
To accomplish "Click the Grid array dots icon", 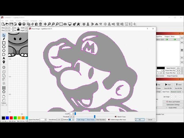I will click(x=4, y=88).
